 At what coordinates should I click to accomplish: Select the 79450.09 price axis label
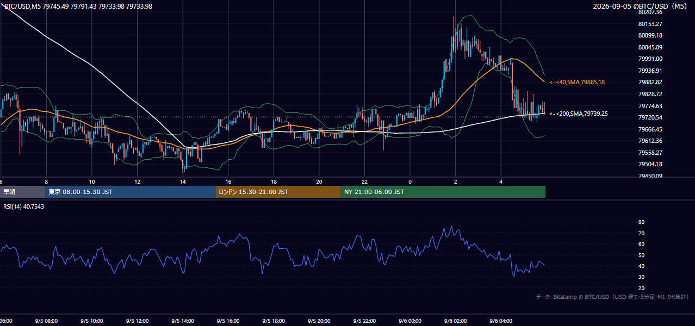650,176
